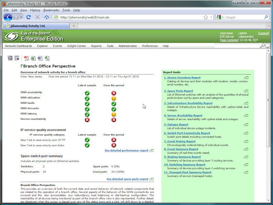
Task: Click the Page Updated link
Action: 229,40
